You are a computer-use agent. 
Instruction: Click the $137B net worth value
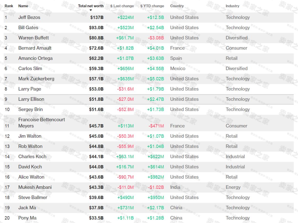[97, 17]
